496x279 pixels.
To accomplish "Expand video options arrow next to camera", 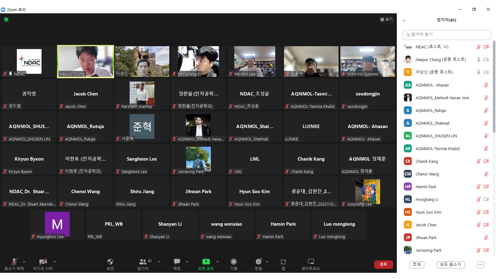I will (55, 262).
